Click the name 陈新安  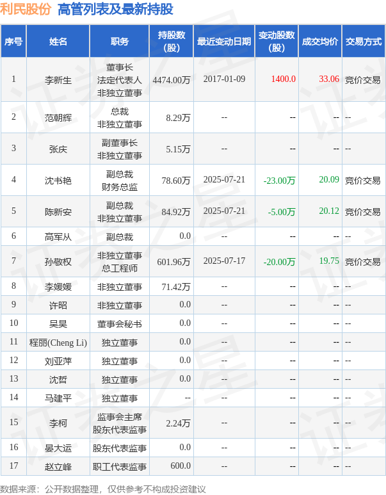(x=58, y=212)
